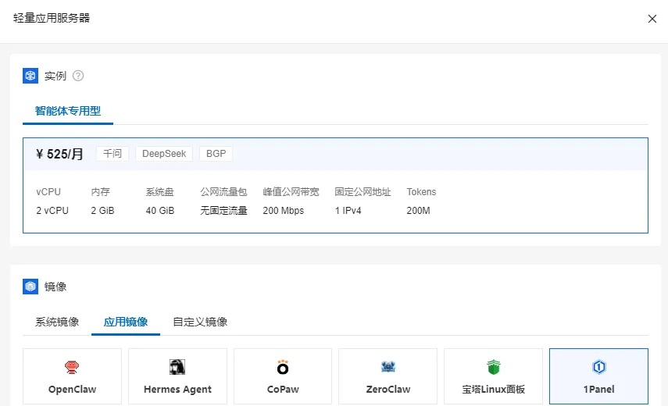The image size is (668, 406).
Task: Click the 系统盘 column label
Action: coord(159,192)
